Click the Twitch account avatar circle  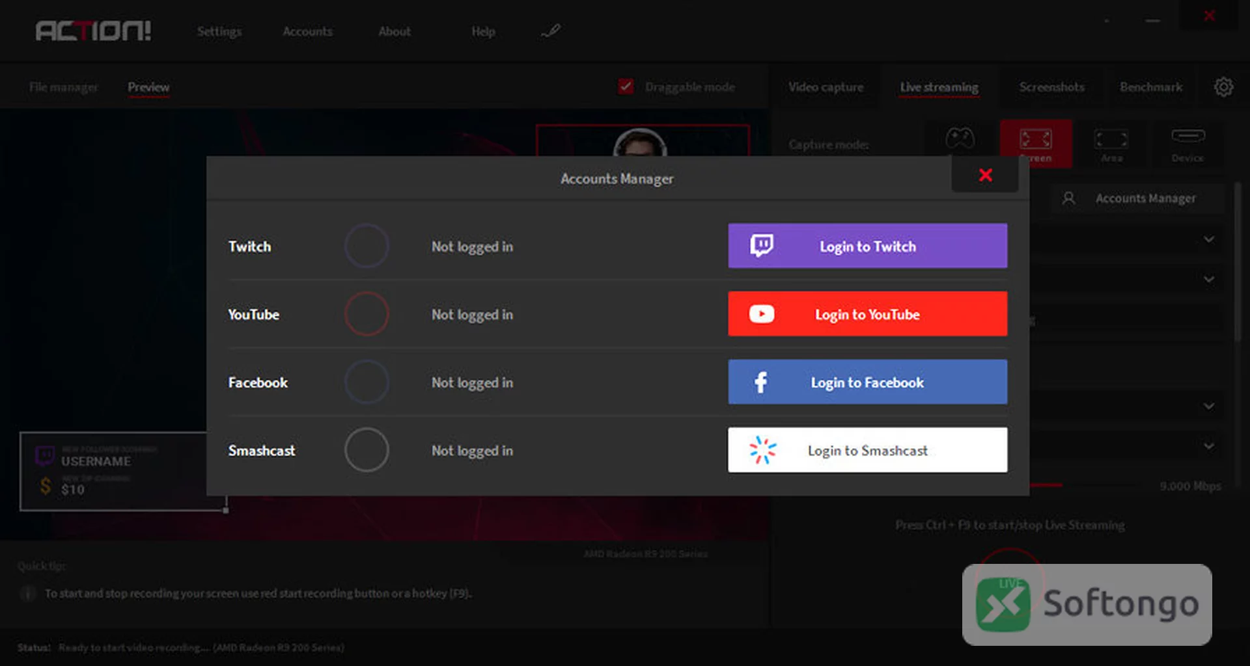click(367, 246)
